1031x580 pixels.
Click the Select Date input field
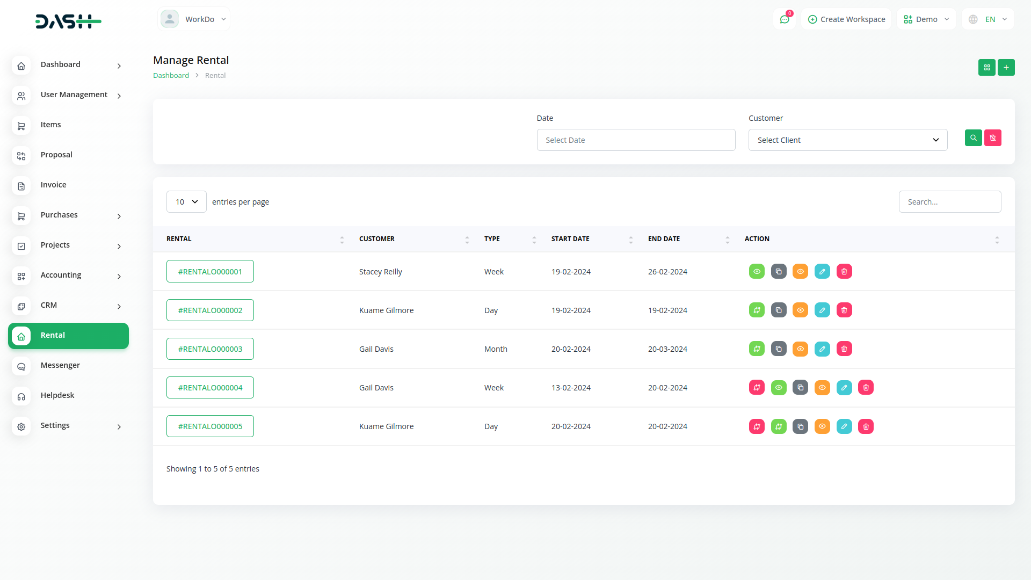click(x=636, y=140)
